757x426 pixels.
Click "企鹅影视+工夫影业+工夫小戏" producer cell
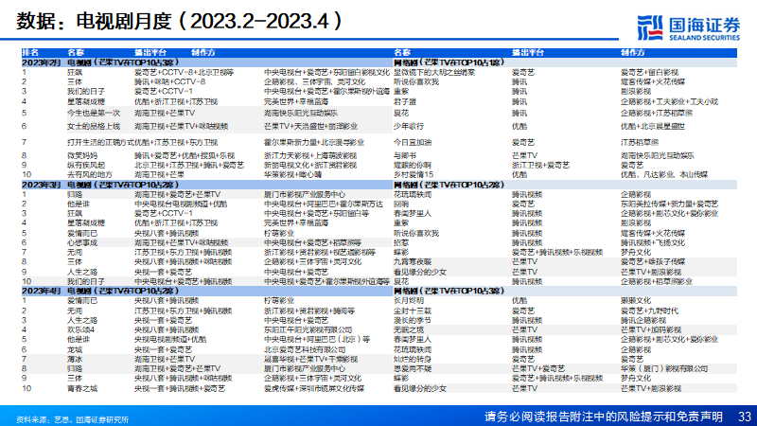point(669,102)
